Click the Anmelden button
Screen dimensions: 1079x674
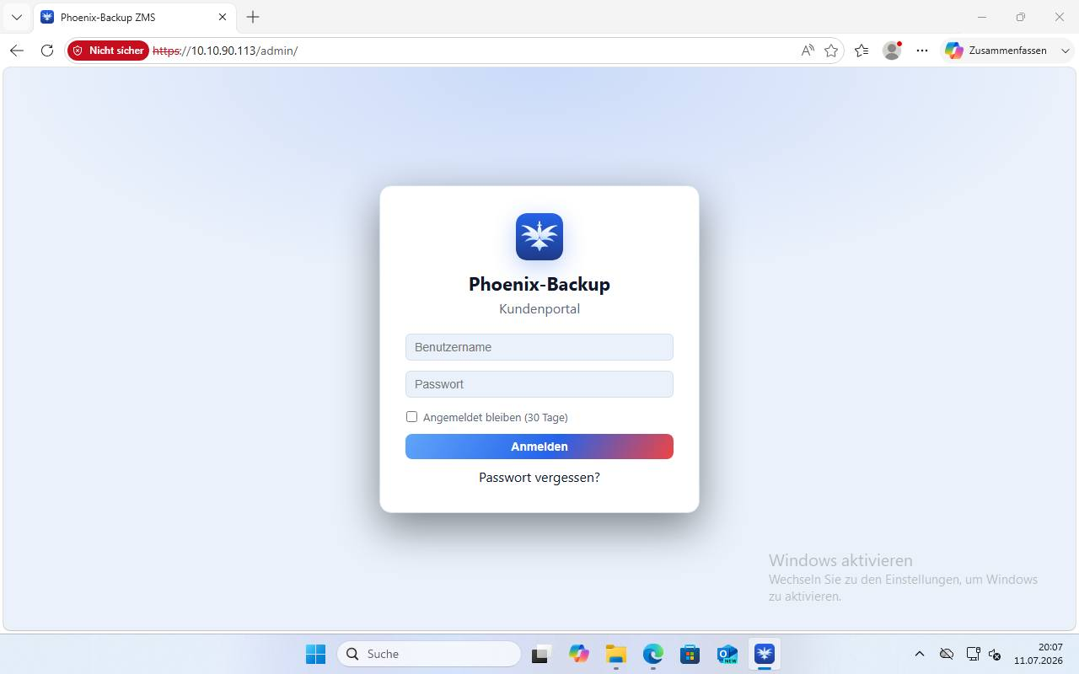pyautogui.click(x=539, y=447)
